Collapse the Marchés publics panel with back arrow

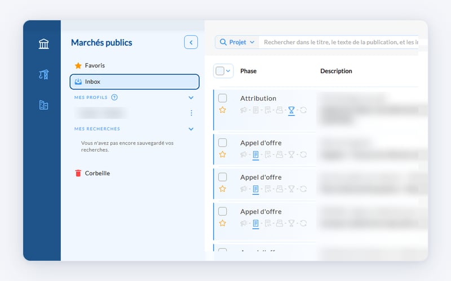[191, 43]
